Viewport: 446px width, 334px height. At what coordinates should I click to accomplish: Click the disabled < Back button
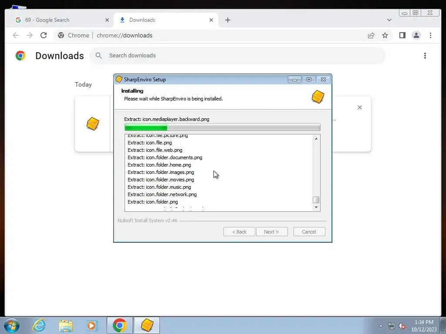[239, 232]
